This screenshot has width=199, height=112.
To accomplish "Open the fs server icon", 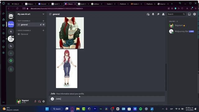I will pos(11,46).
